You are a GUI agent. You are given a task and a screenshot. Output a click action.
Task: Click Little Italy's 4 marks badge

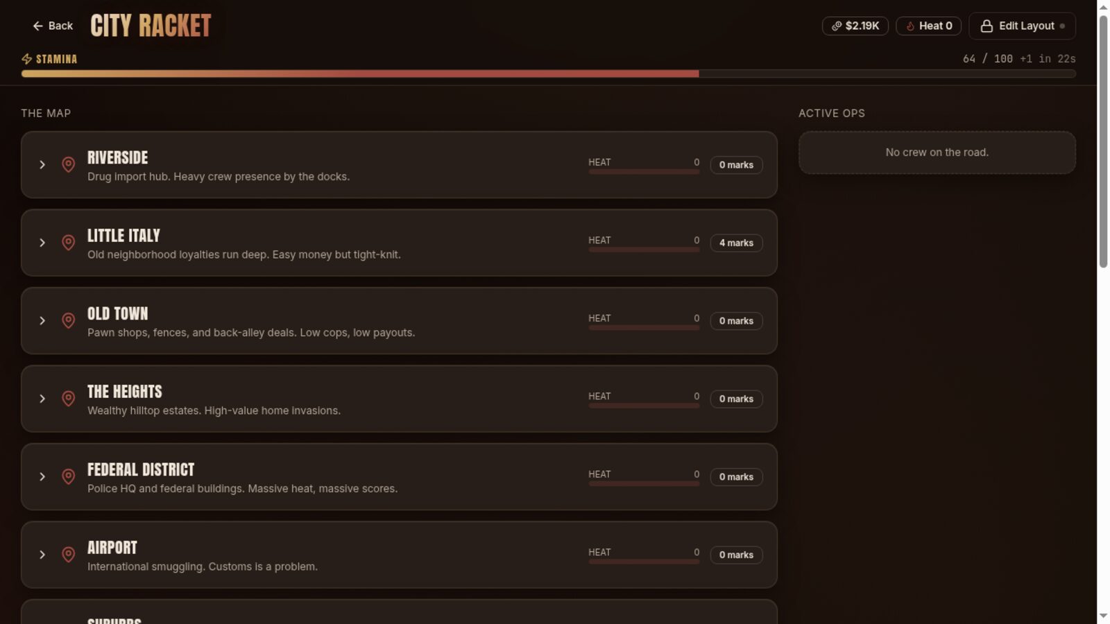(736, 243)
